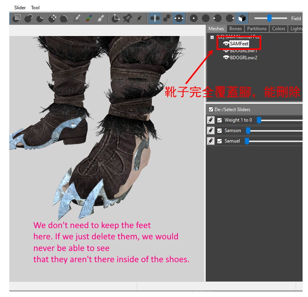The image size is (308, 297).
Task: Pick the move brush with four arrows
Action: (x=52, y=18)
